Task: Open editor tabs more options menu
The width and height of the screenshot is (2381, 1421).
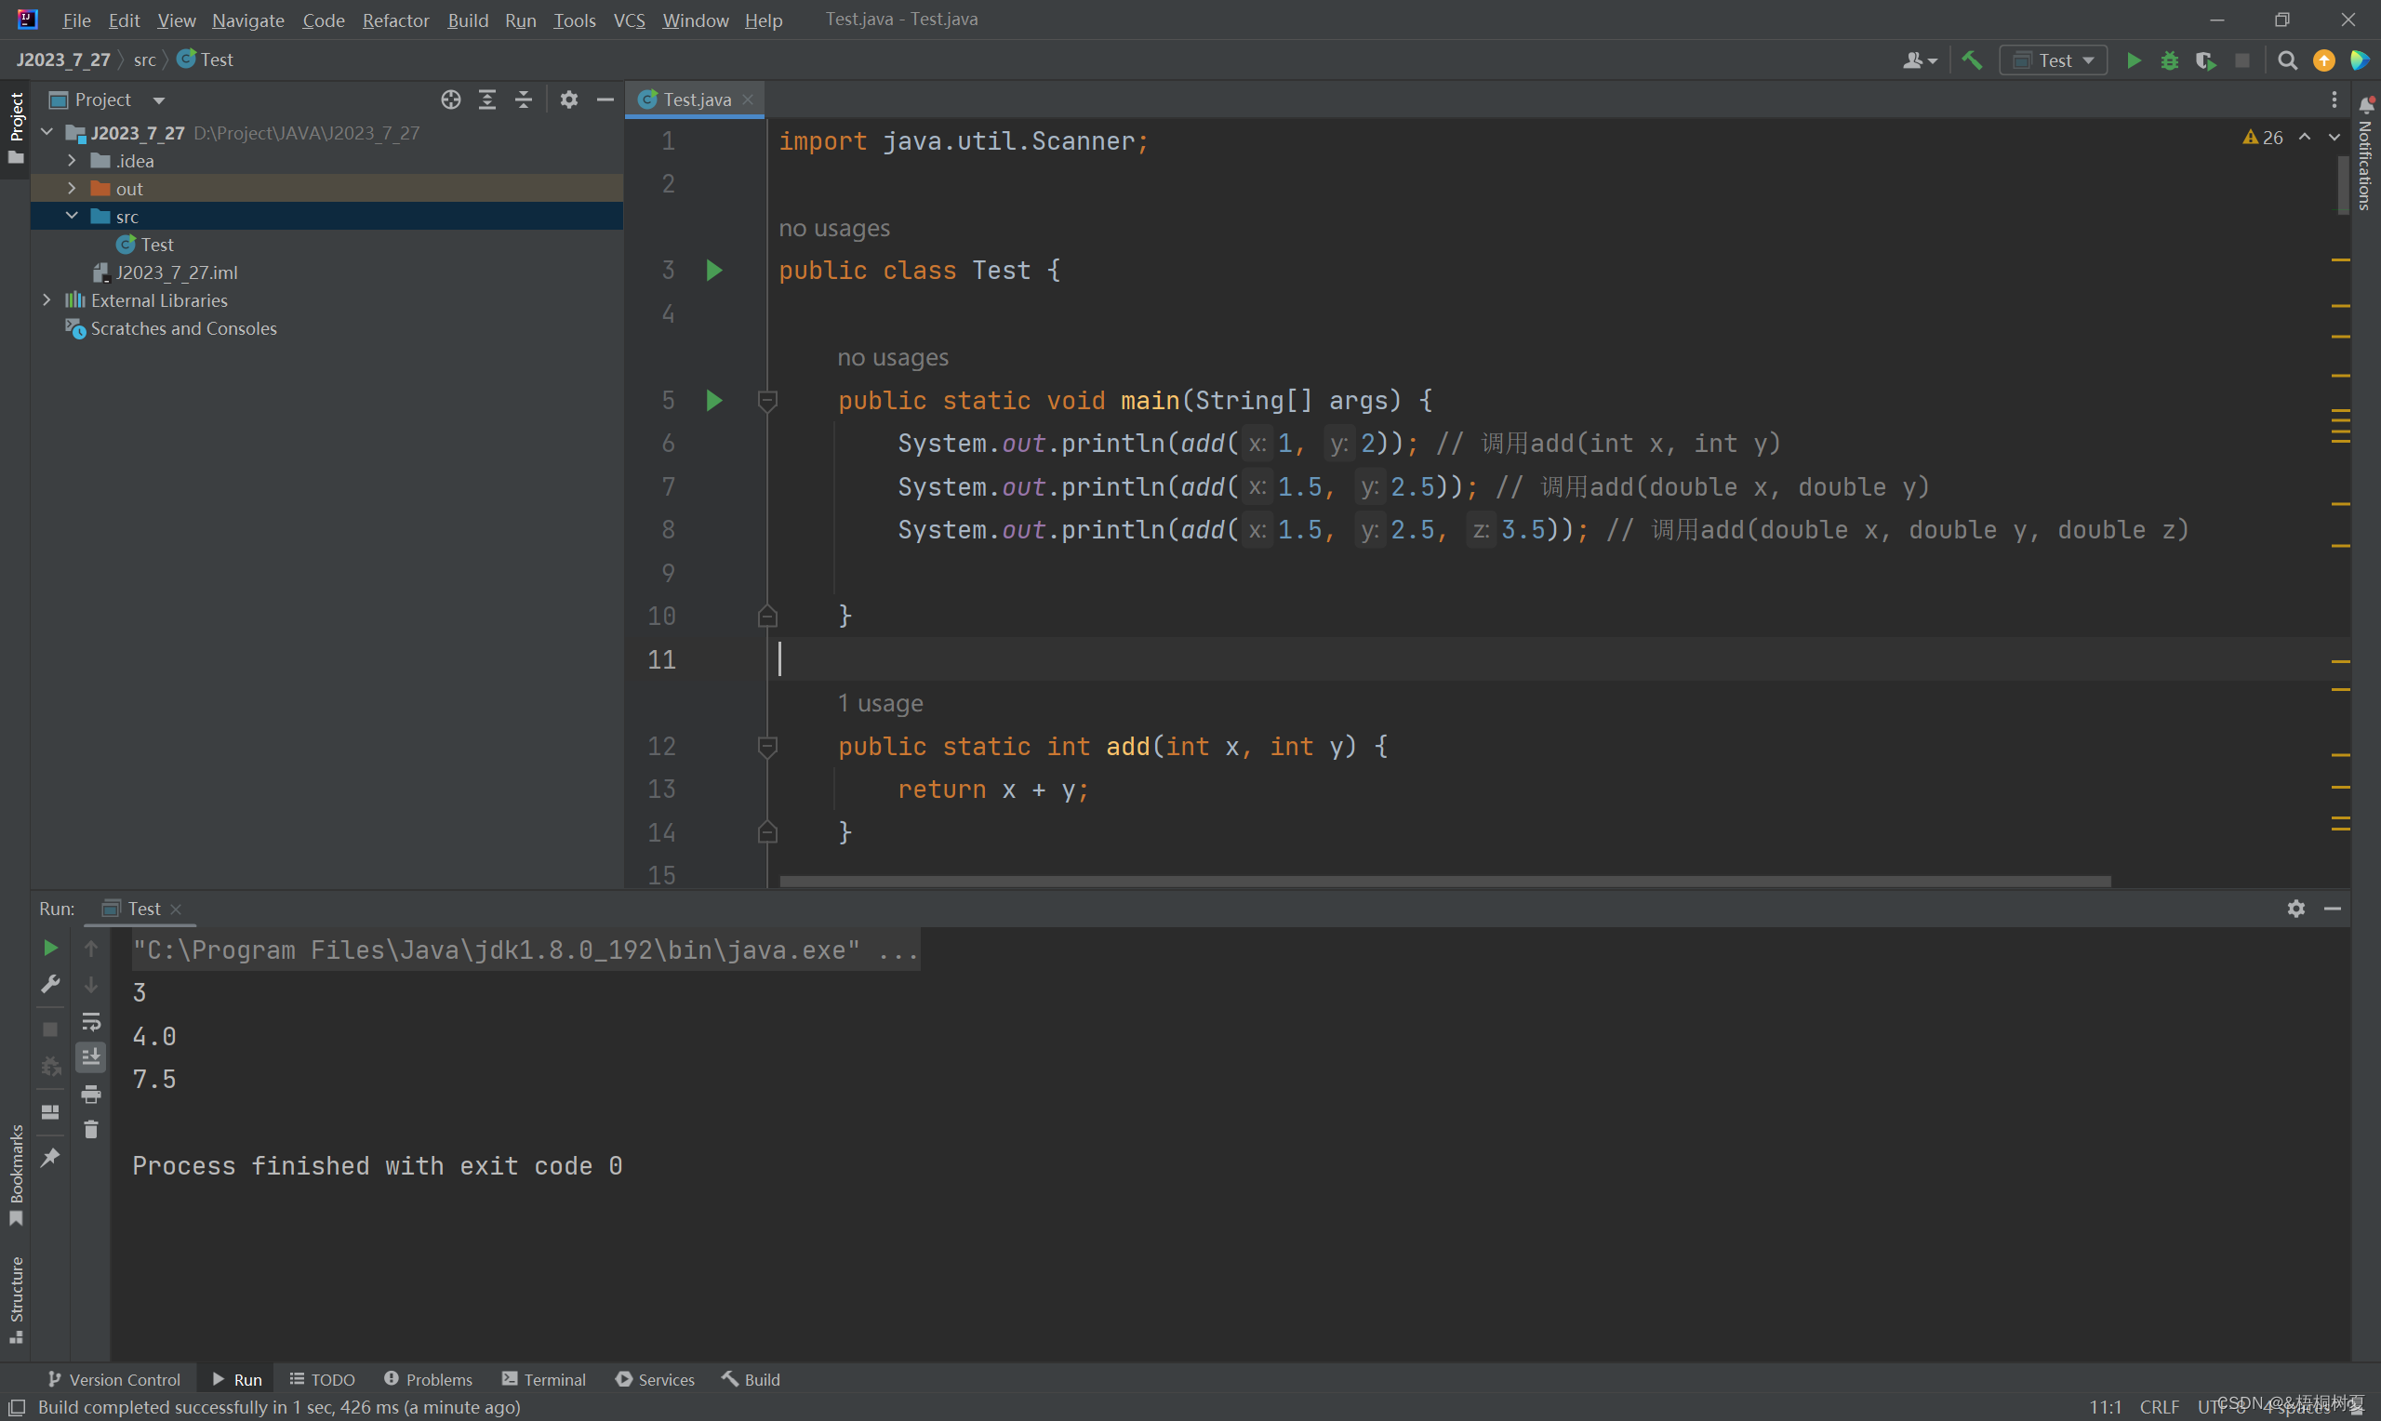Action: tap(2334, 100)
